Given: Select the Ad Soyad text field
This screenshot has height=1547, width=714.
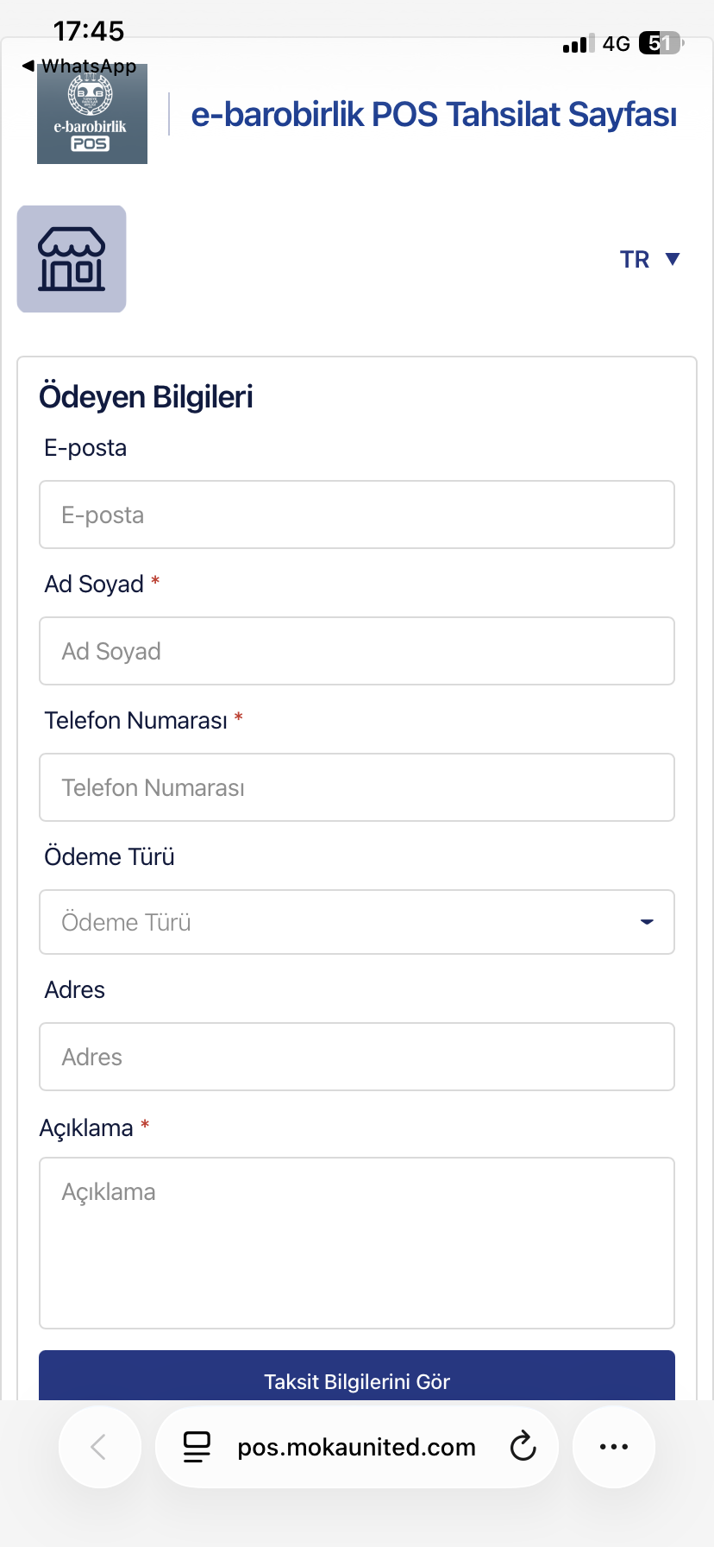Looking at the screenshot, I should tap(357, 651).
